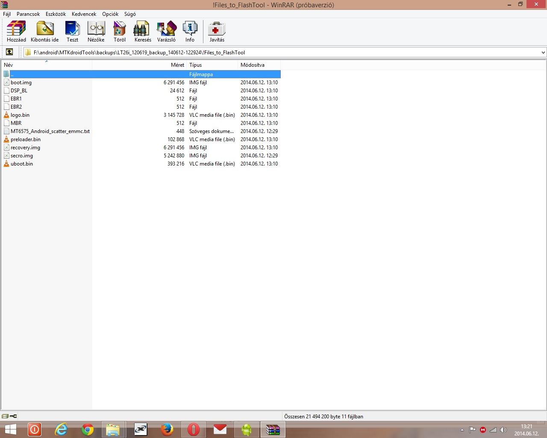Select the EBR2 file
The image size is (547, 438).
pyautogui.click(x=16, y=107)
